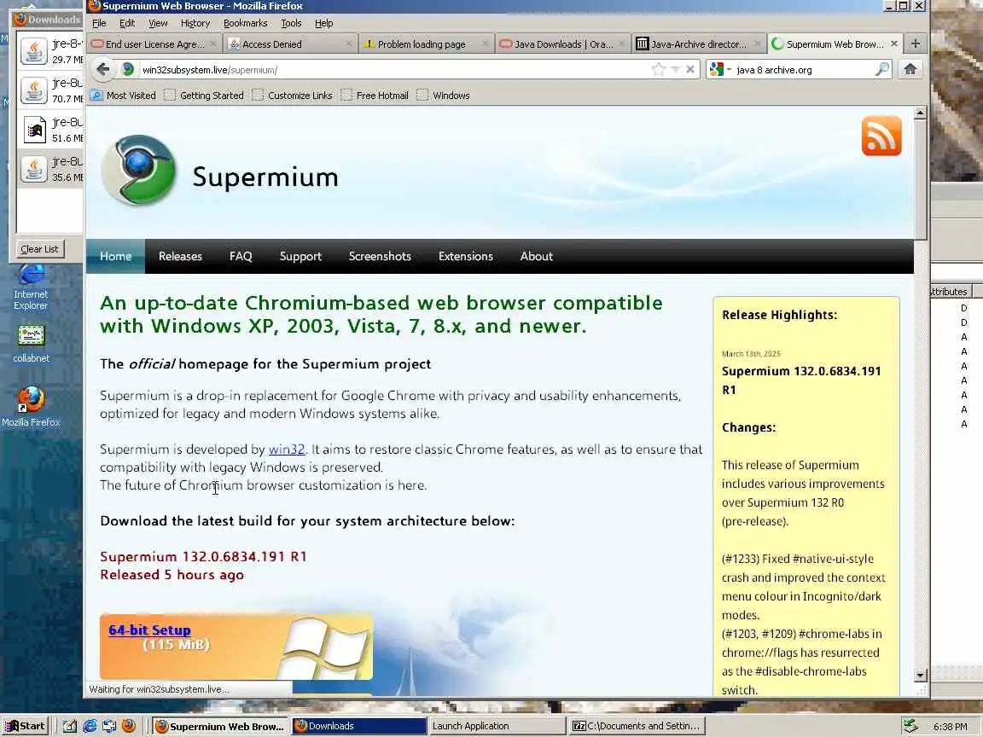Click the system tray network icon
The height and width of the screenshot is (737, 983).
(910, 726)
